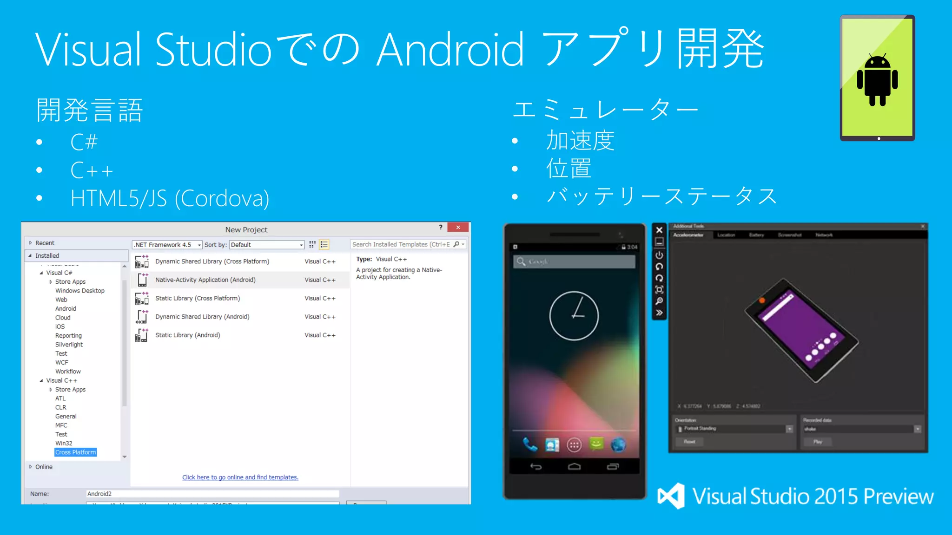The image size is (952, 535).
Task: Select Windows Desktop under Visual C#
Action: 80,291
